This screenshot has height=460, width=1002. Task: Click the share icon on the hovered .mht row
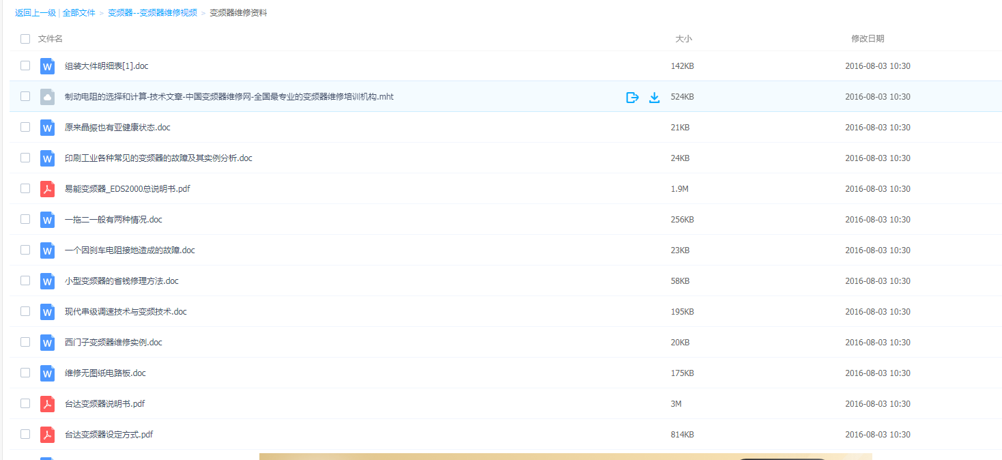point(632,98)
